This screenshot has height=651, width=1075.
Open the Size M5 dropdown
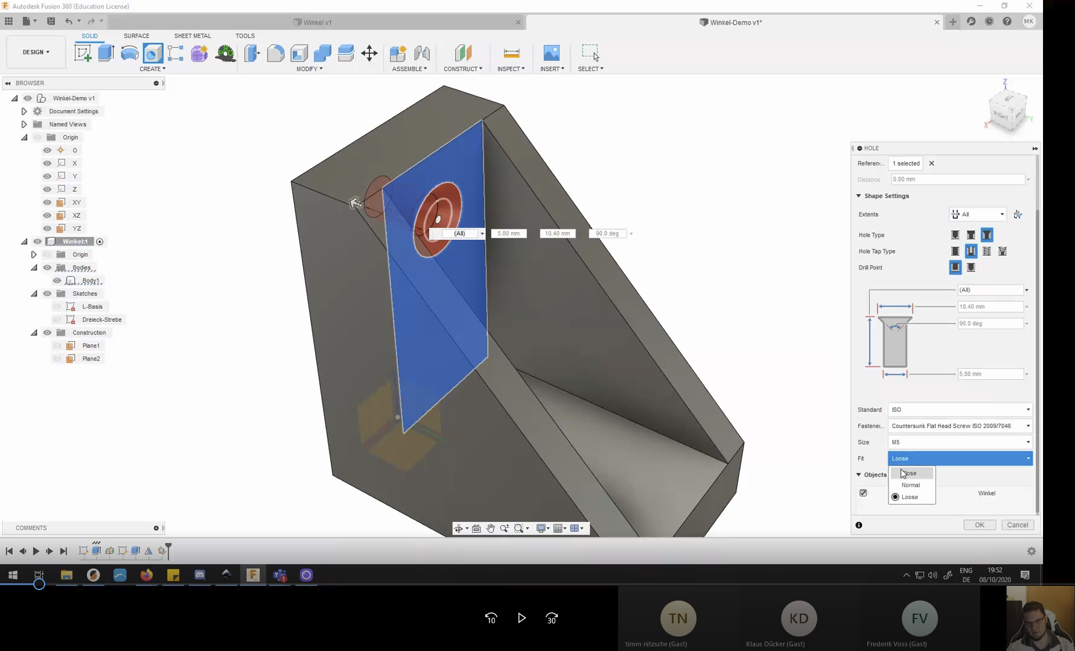coord(960,442)
